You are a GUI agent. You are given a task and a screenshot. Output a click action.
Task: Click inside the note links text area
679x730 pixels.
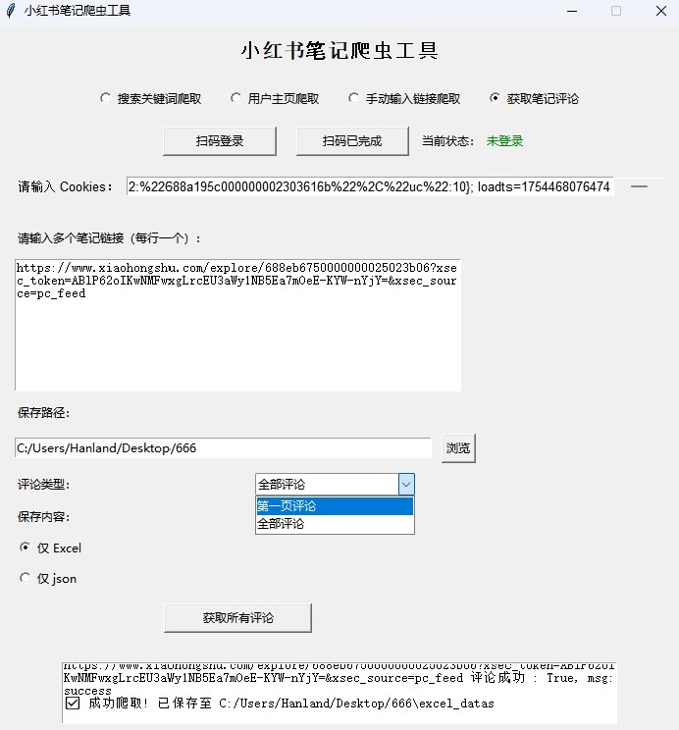[238, 325]
